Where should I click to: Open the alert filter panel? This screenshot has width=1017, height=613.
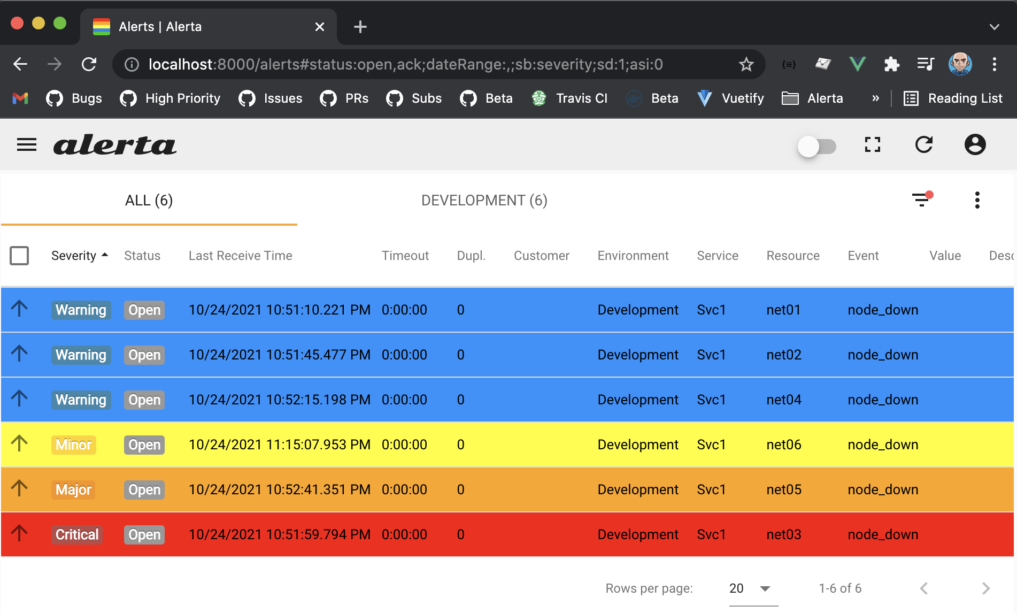coord(921,200)
